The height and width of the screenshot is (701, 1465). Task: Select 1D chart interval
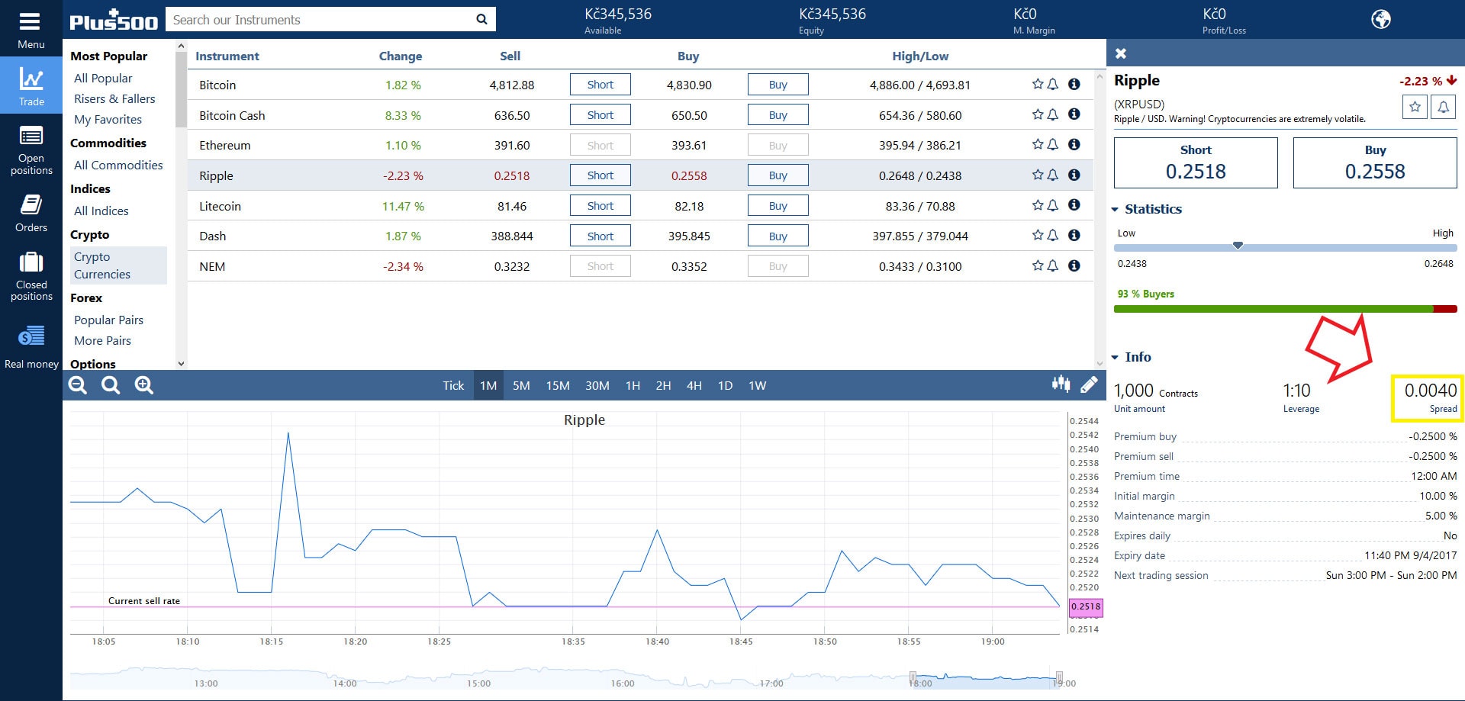tap(725, 385)
